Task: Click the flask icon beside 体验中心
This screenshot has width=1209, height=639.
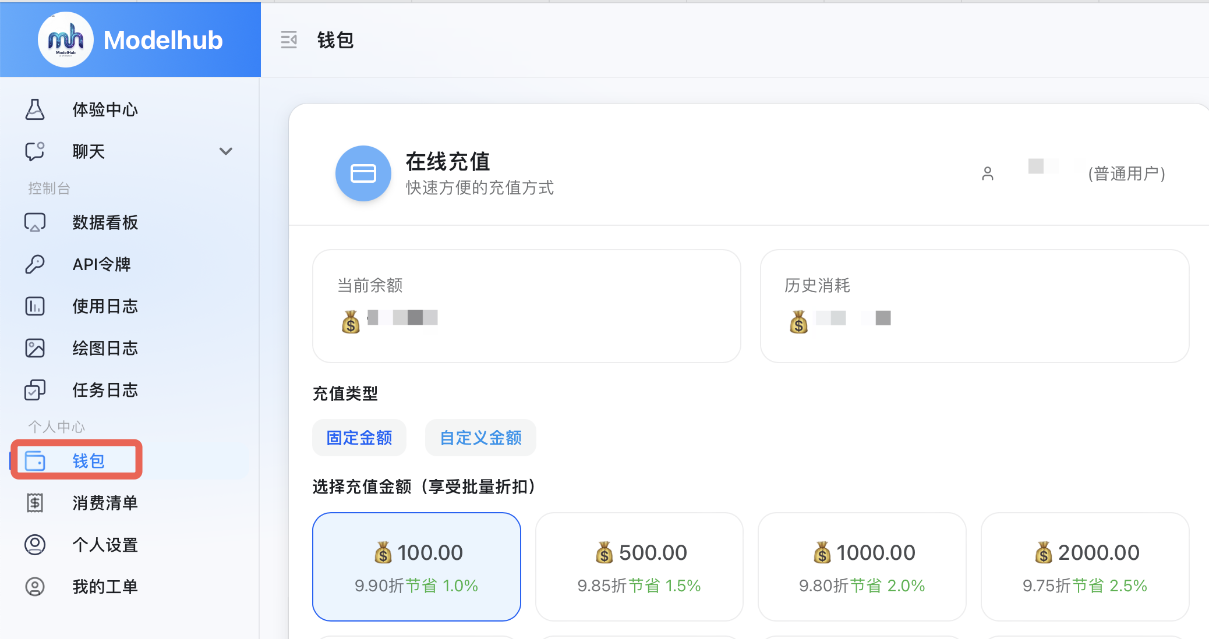Action: click(35, 109)
